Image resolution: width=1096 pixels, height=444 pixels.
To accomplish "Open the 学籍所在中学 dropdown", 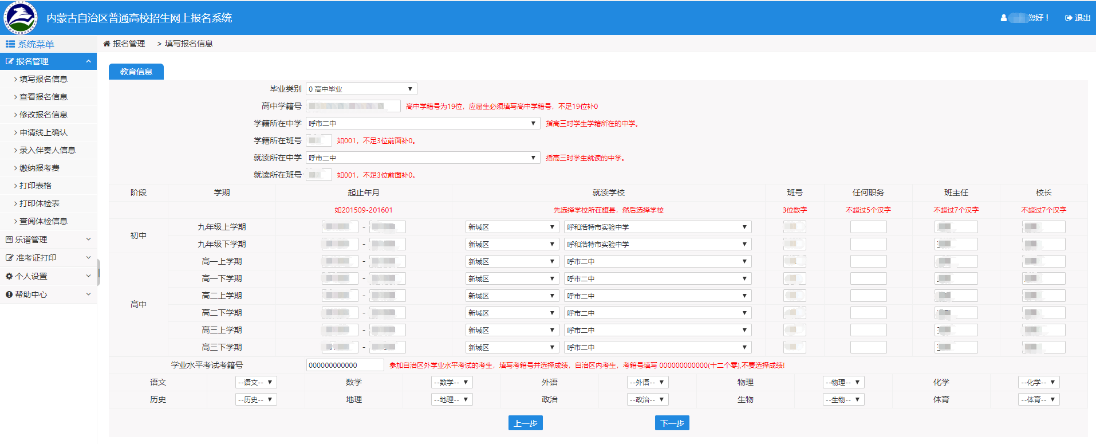I will click(x=423, y=123).
